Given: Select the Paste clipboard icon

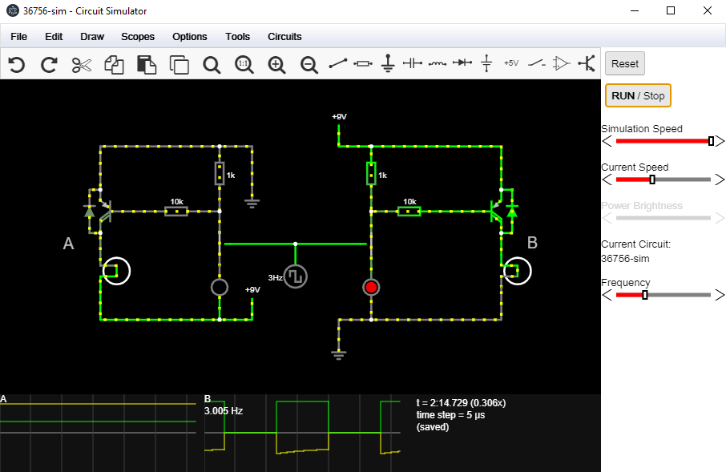Looking at the screenshot, I should click(147, 65).
